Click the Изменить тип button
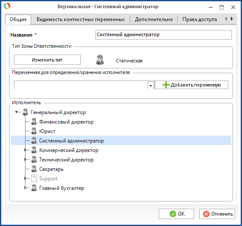 (x=47, y=60)
